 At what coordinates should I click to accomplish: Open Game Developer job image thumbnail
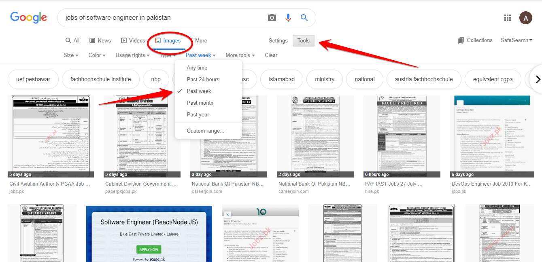pyautogui.click(x=260, y=233)
